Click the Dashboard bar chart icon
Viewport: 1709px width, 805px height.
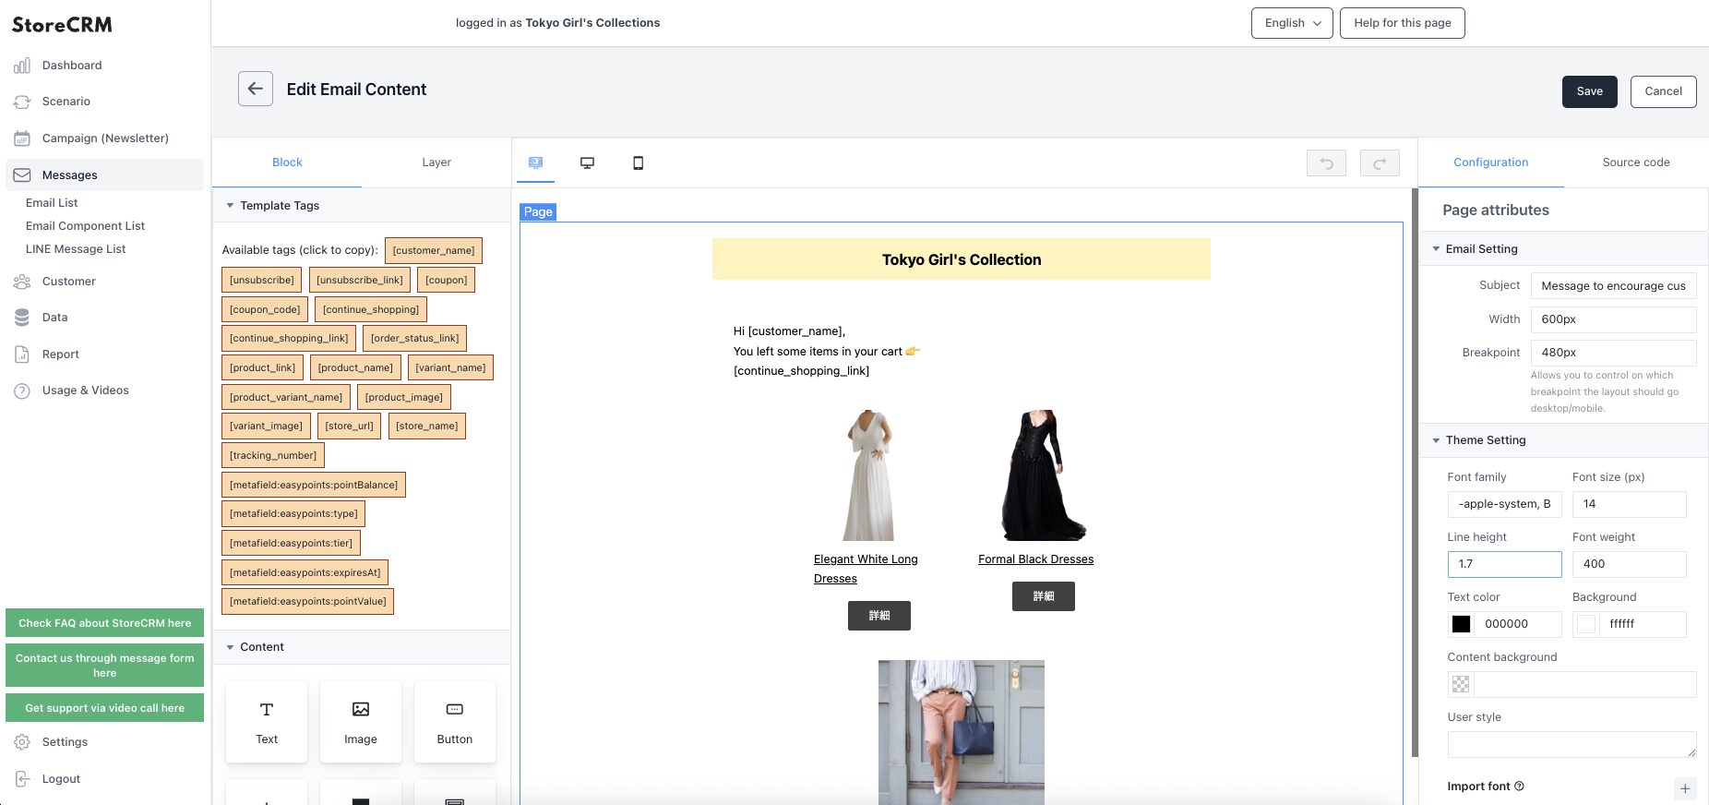tap(22, 66)
